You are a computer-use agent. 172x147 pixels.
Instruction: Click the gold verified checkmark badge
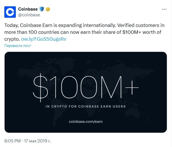point(48,9)
